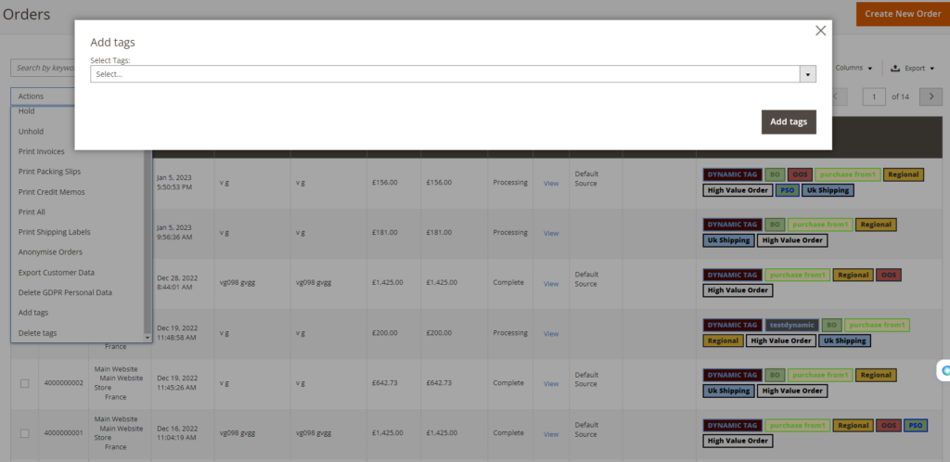Go to next page arrow
The image size is (950, 462).
931,96
